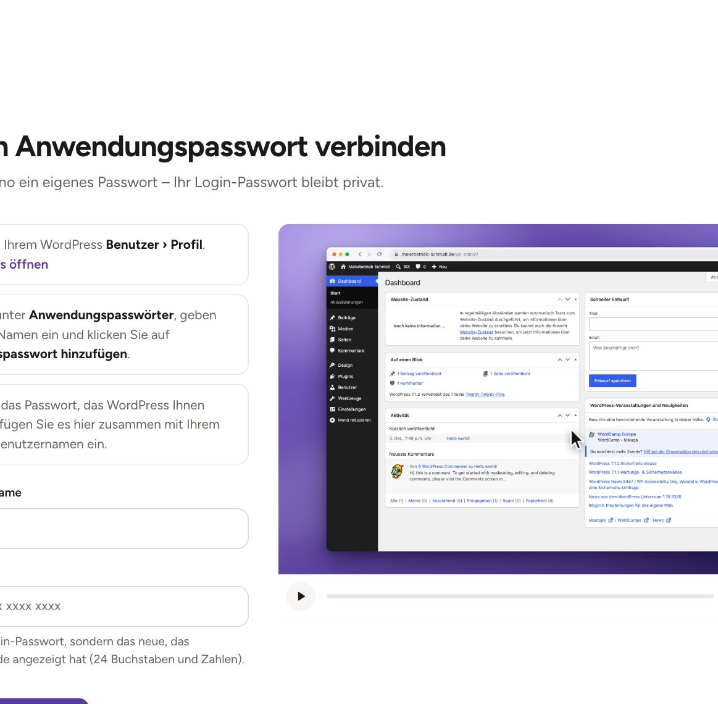Click the browser back arrow in the video
This screenshot has height=704, width=718.
pos(360,254)
